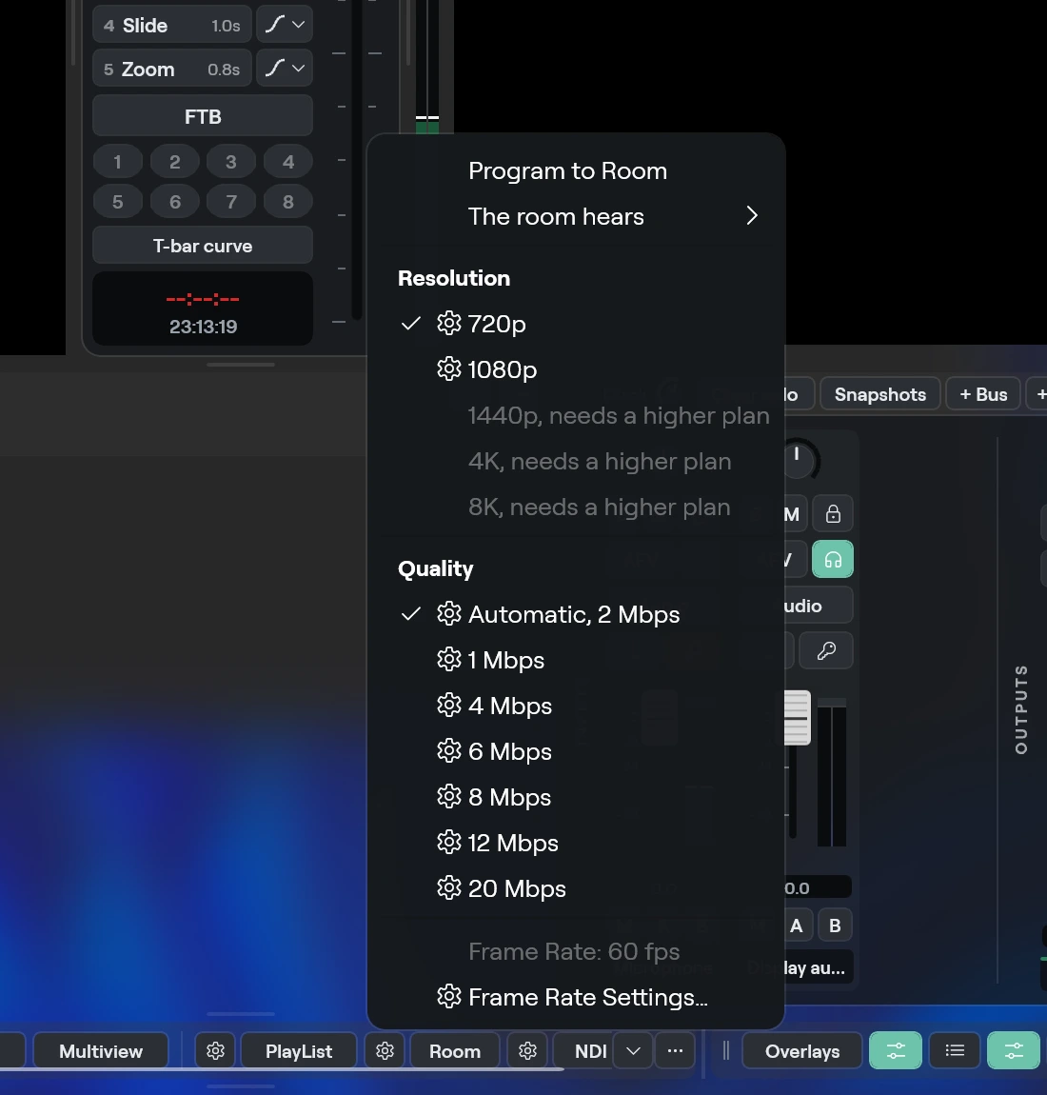
Task: Click the NDI output button
Action: coord(583,1051)
